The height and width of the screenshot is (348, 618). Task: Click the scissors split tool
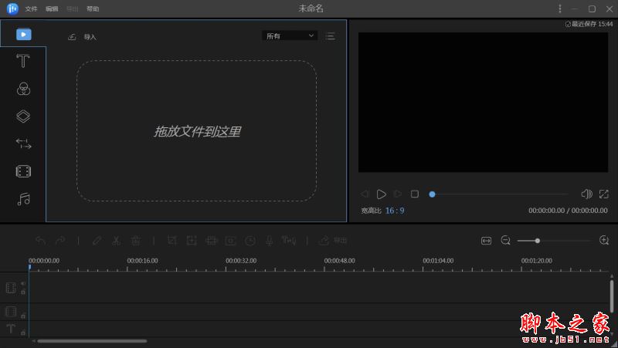point(117,240)
